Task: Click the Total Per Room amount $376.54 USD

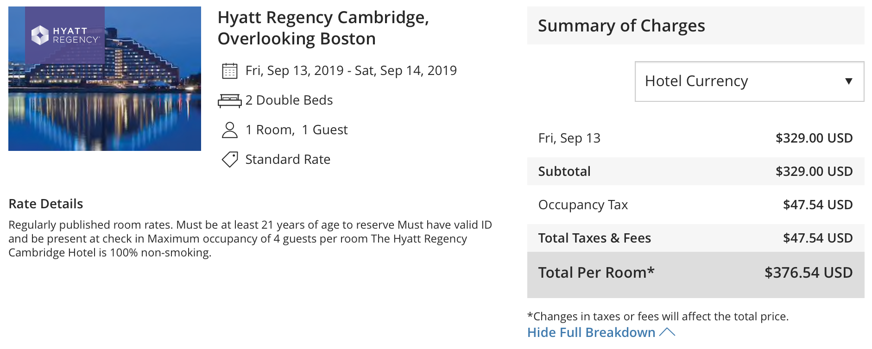Action: click(x=809, y=273)
